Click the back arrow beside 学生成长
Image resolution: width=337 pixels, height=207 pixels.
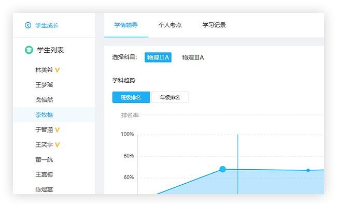tap(28, 25)
